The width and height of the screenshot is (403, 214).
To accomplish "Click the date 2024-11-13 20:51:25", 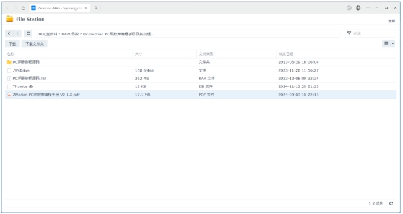I will pos(298,87).
